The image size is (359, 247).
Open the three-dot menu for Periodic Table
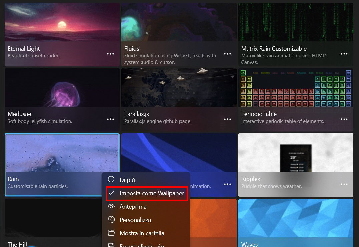pos(344,119)
